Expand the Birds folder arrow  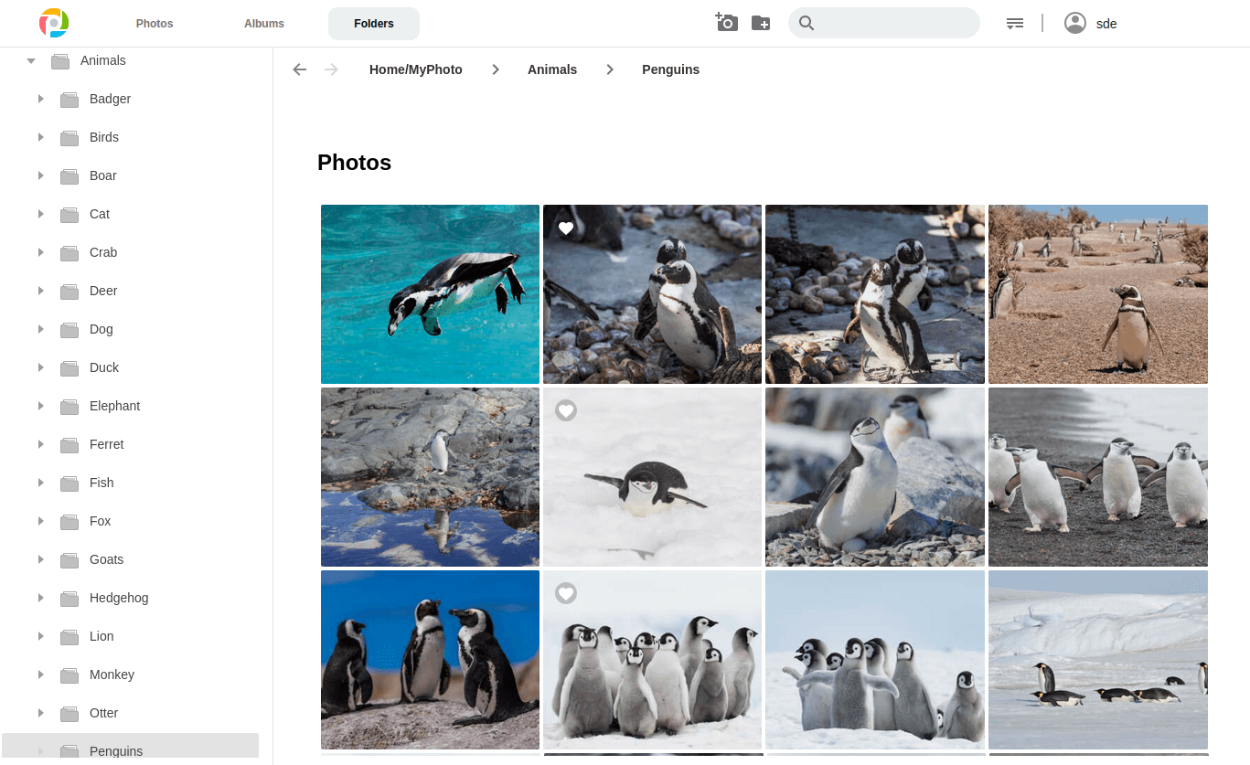[x=40, y=137]
